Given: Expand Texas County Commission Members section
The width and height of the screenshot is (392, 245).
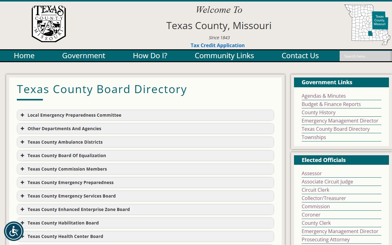Looking at the screenshot, I should point(145,169).
